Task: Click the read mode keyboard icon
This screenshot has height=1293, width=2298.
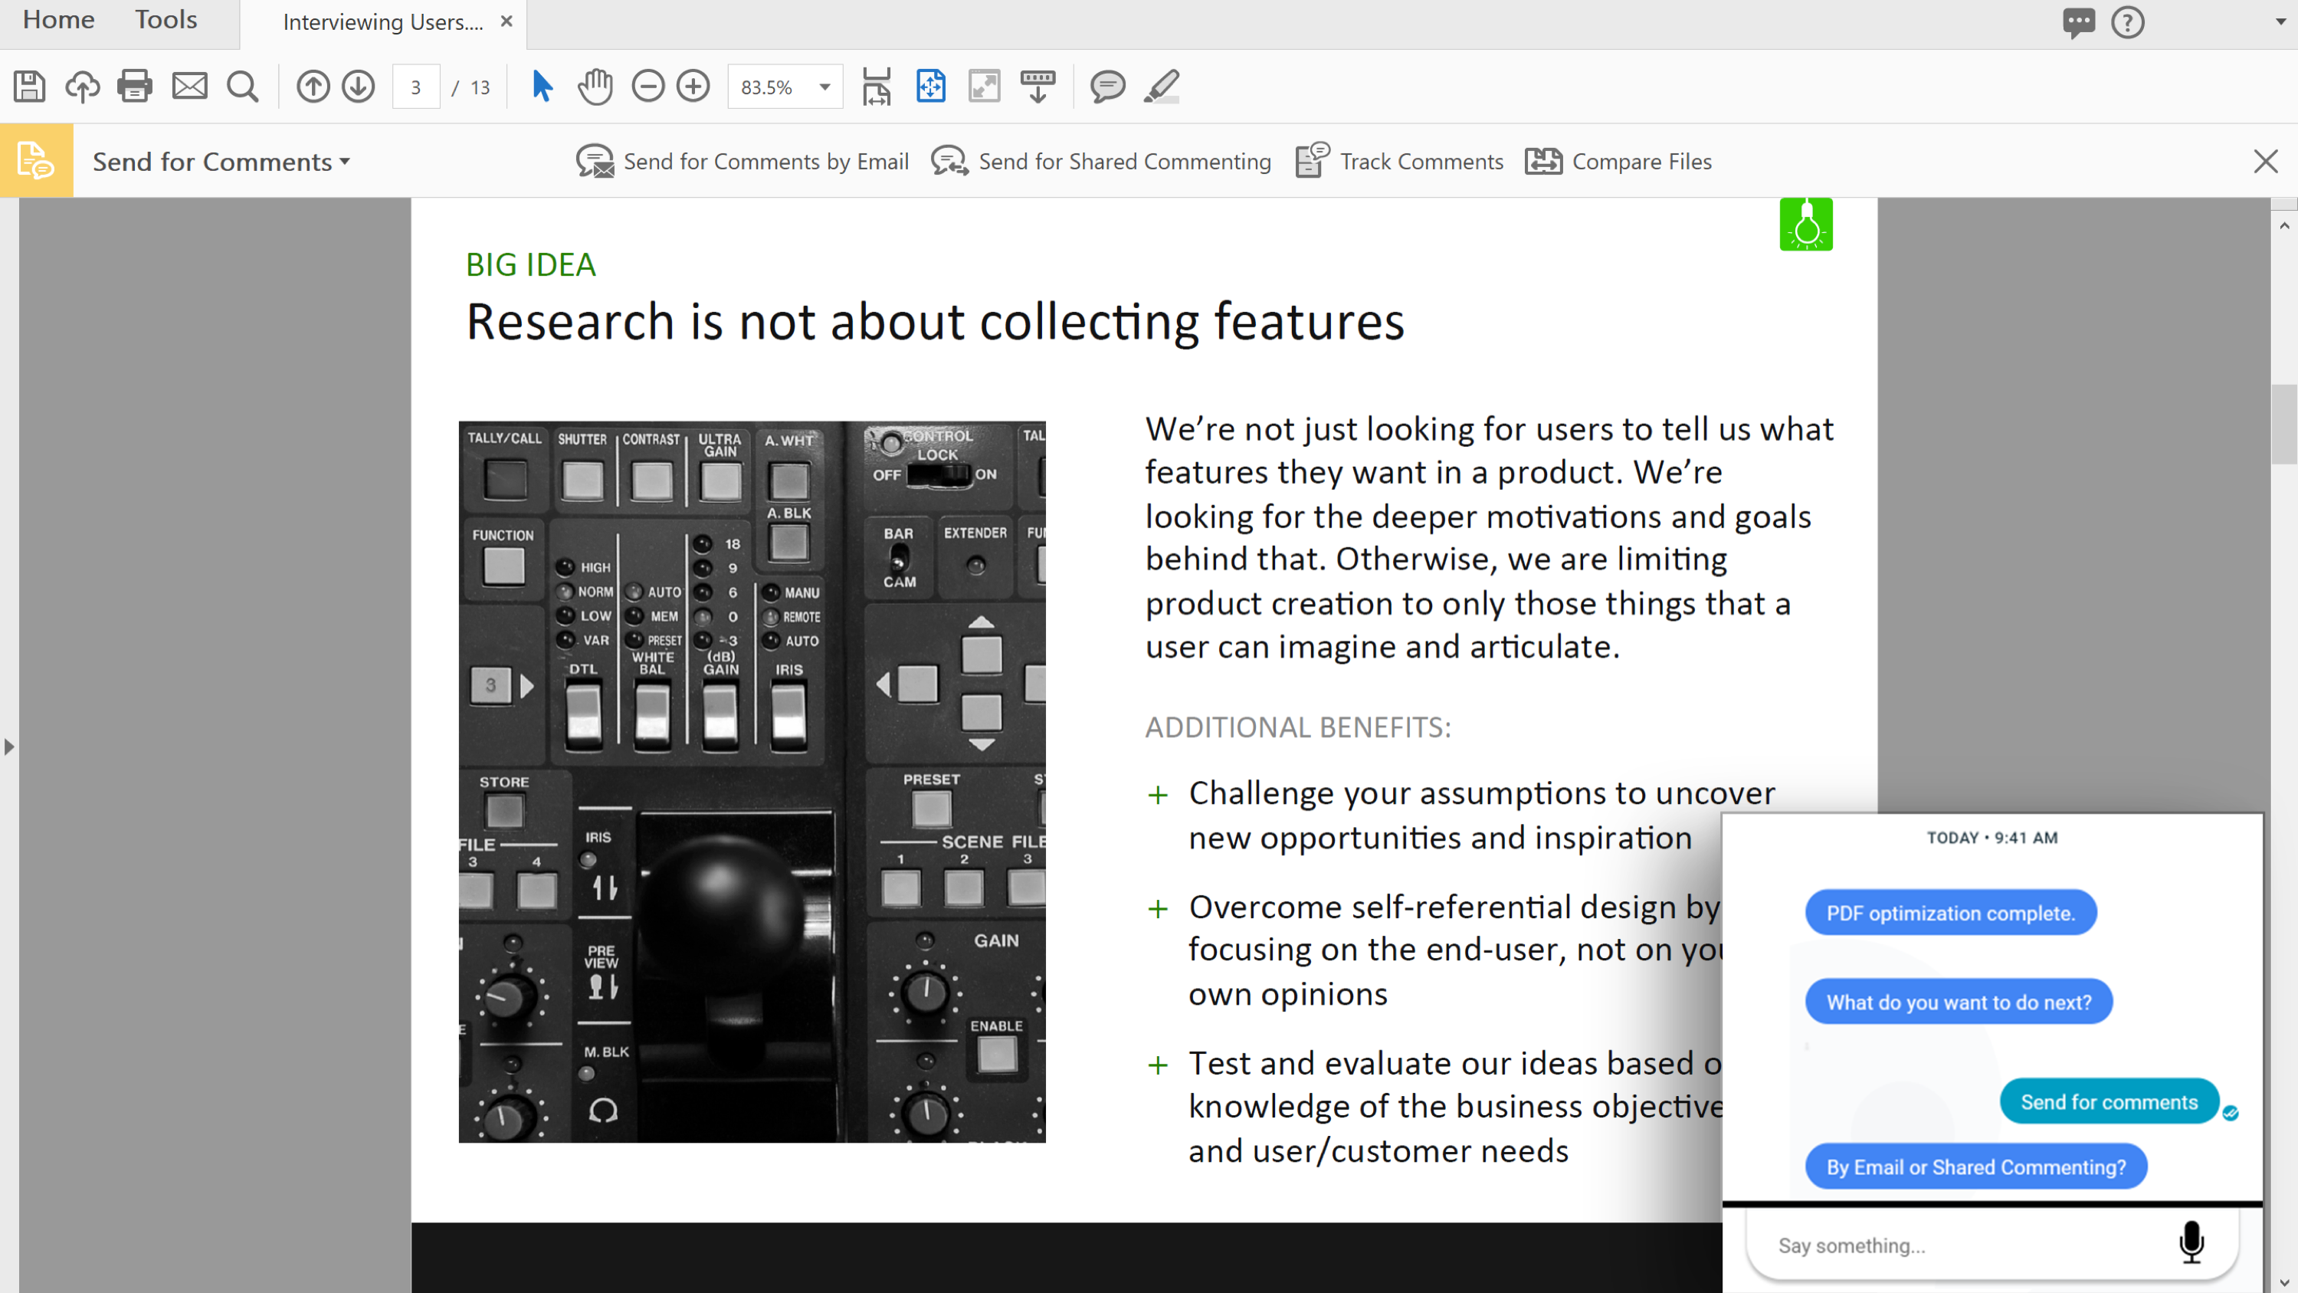Action: click(x=1038, y=87)
